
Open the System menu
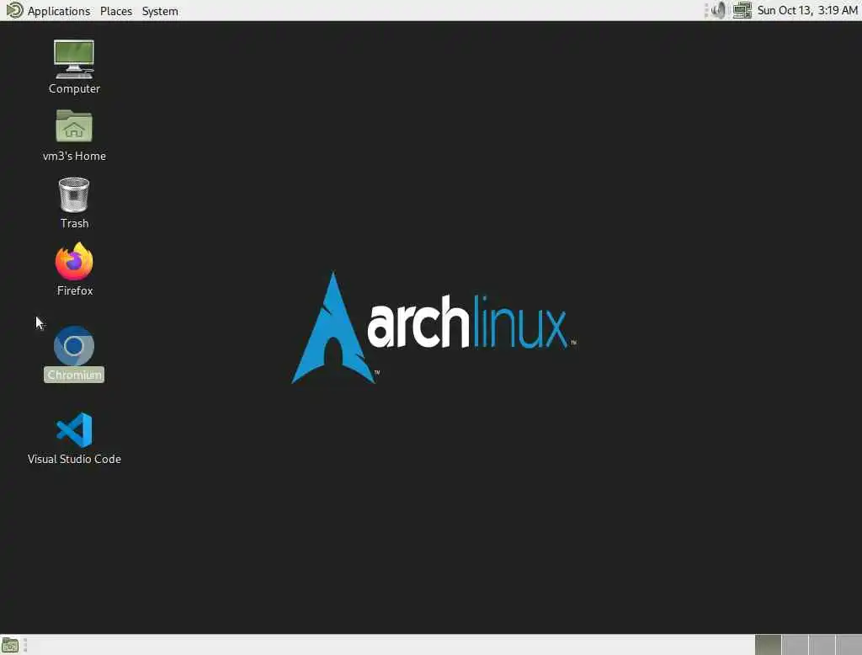point(160,11)
